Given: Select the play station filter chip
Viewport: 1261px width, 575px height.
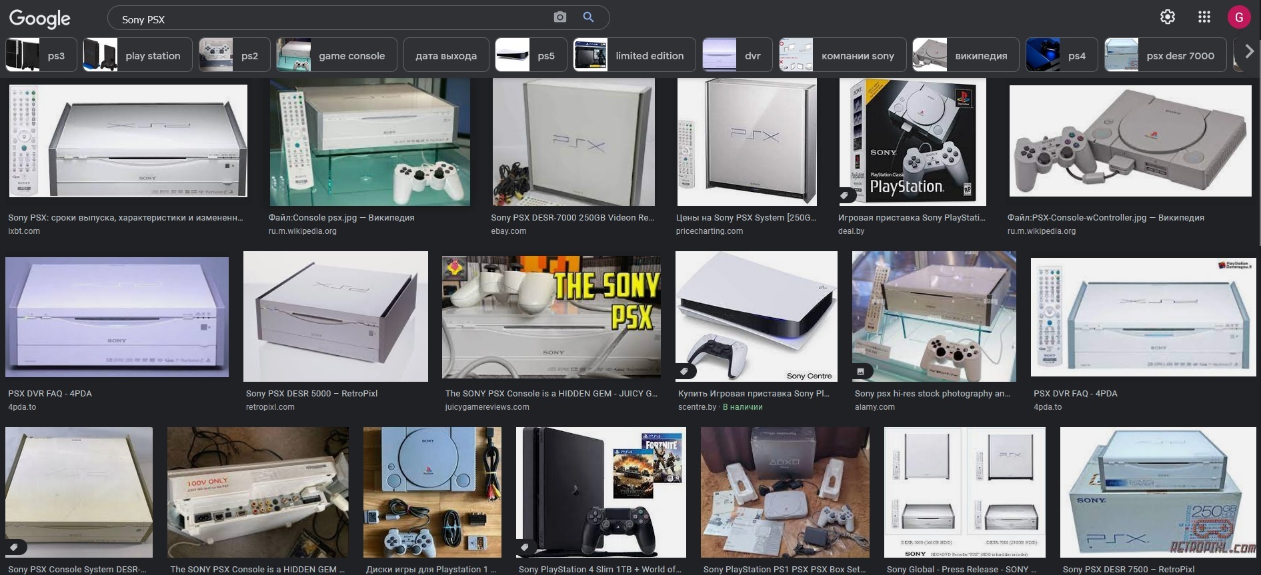Looking at the screenshot, I should (137, 55).
